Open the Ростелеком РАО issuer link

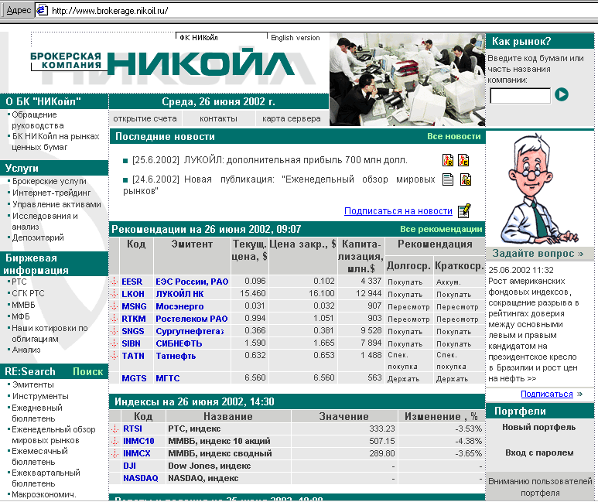point(191,319)
